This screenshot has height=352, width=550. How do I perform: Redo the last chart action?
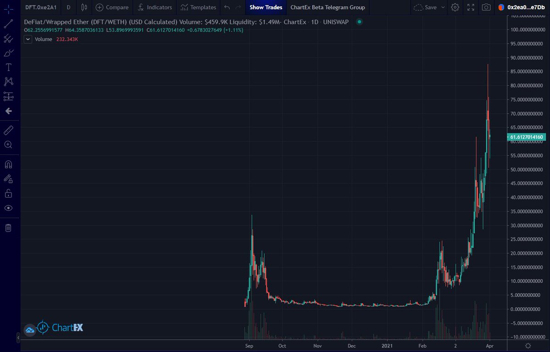[x=238, y=7]
